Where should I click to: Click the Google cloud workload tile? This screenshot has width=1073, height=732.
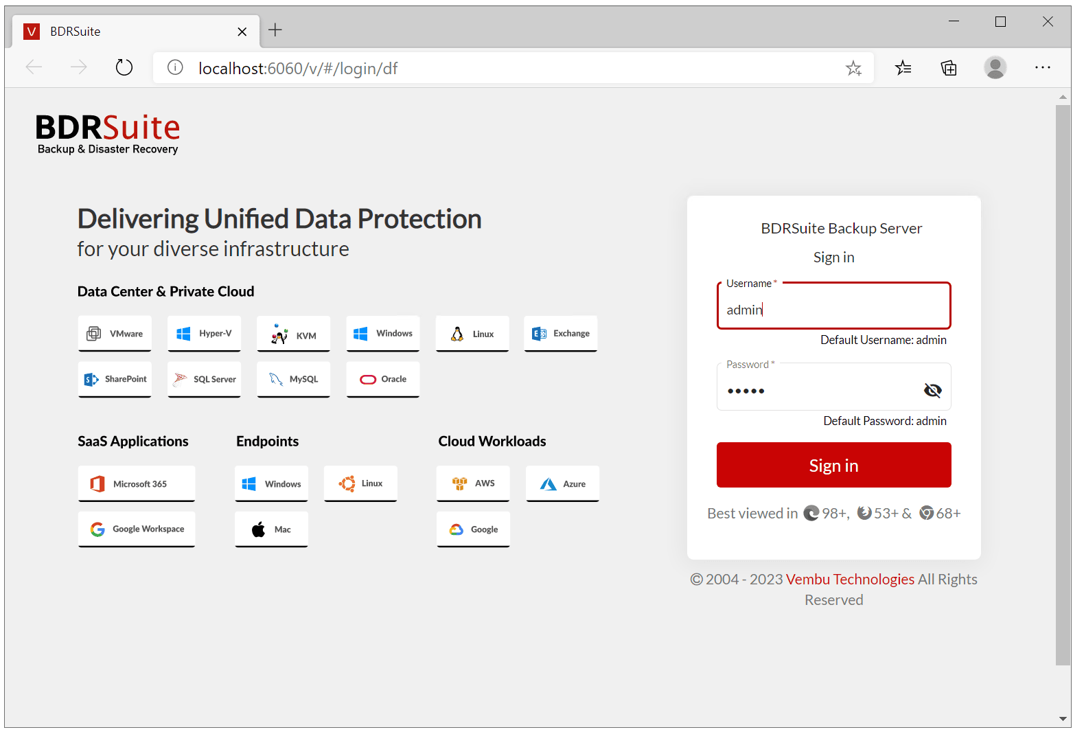(473, 529)
